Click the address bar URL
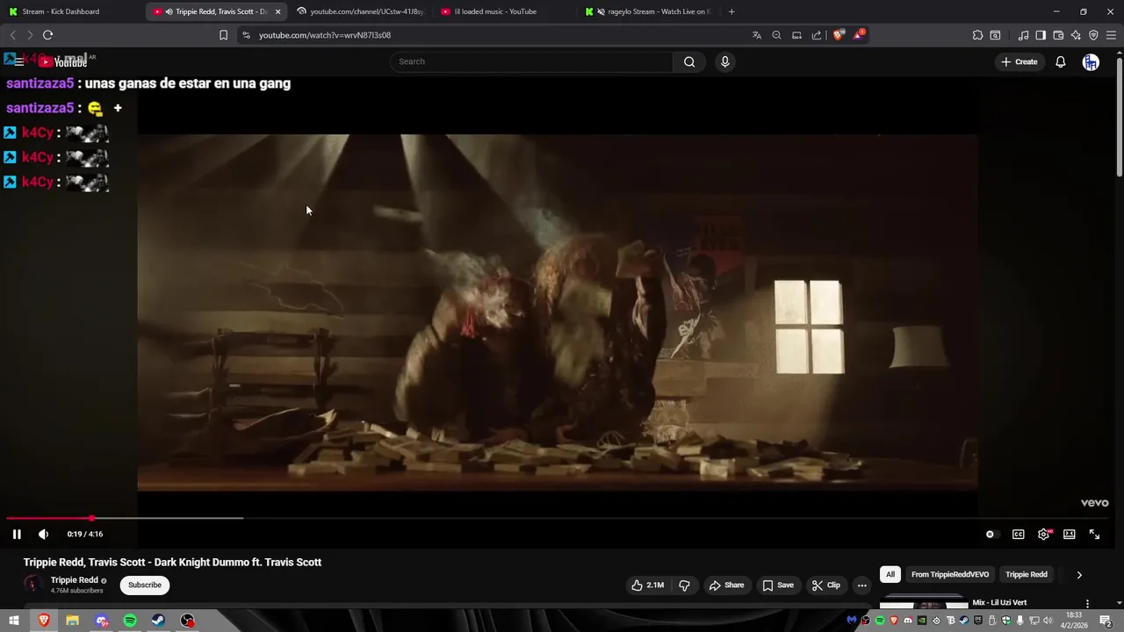 [x=325, y=35]
